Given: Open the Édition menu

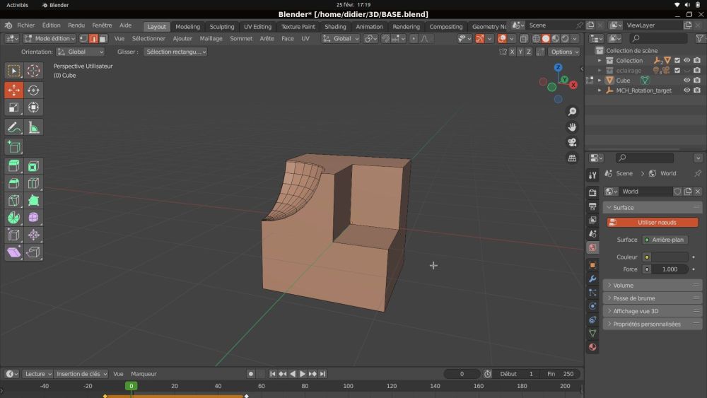Looking at the screenshot, I should pyautogui.click(x=52, y=25).
